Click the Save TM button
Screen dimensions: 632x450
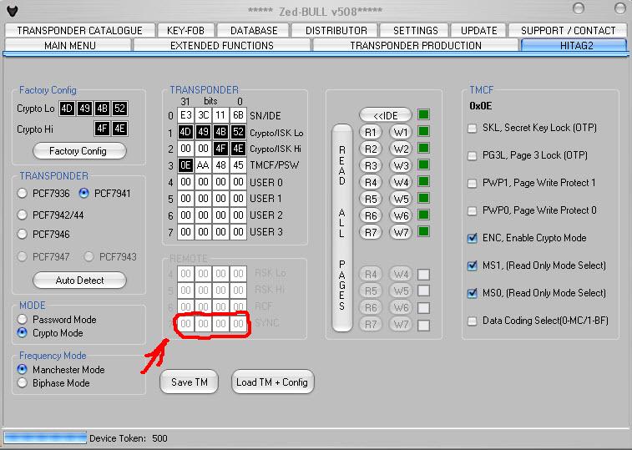[189, 382]
